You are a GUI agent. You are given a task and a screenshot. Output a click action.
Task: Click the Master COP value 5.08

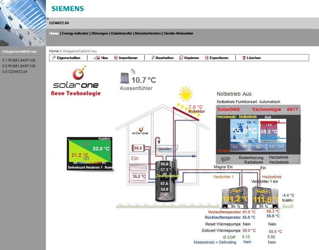tap(271, 237)
